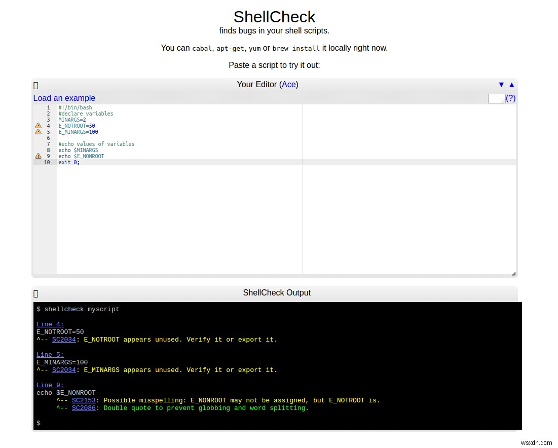558x448 pixels.
Task: Open the SC2153 misspelling link
Action: pyautogui.click(x=84, y=400)
